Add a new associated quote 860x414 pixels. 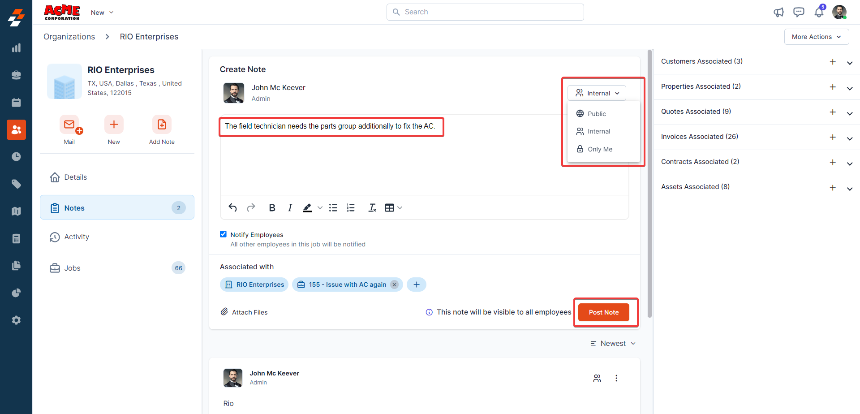[x=833, y=112]
